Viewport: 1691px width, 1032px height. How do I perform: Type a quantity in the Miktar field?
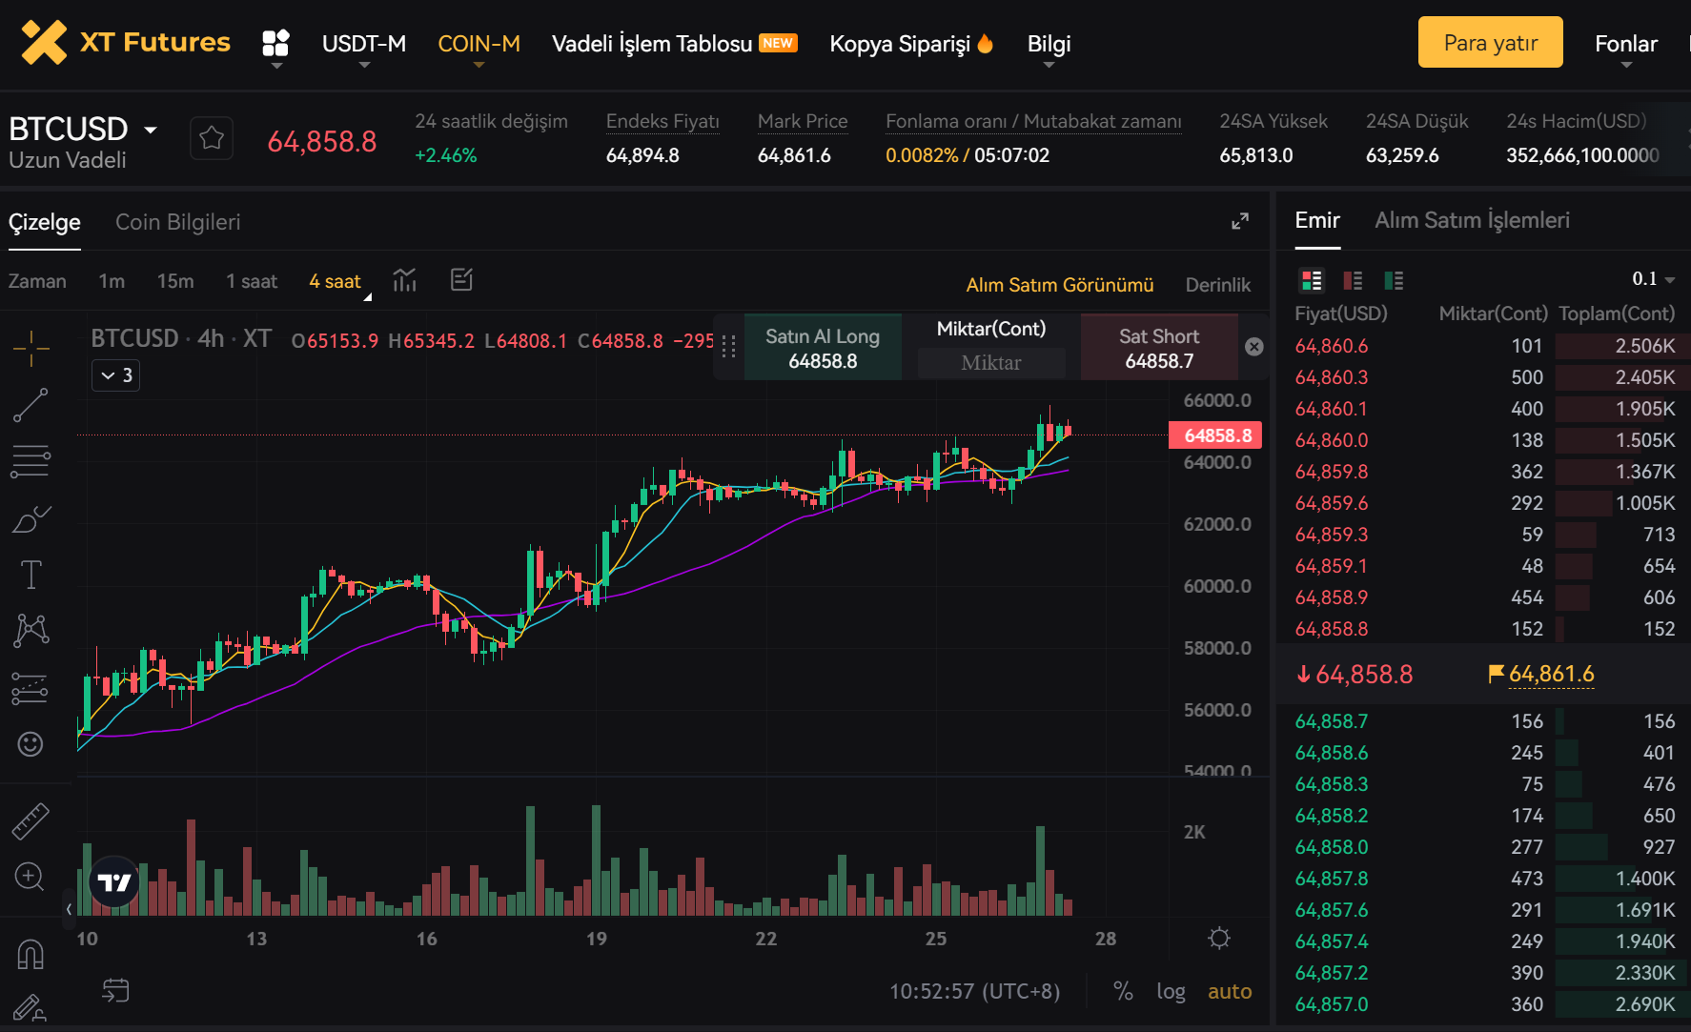[991, 362]
